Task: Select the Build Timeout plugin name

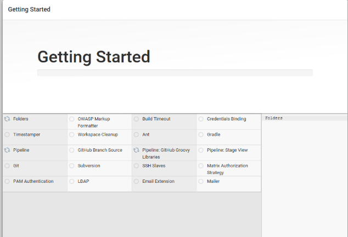Action: [156, 119]
